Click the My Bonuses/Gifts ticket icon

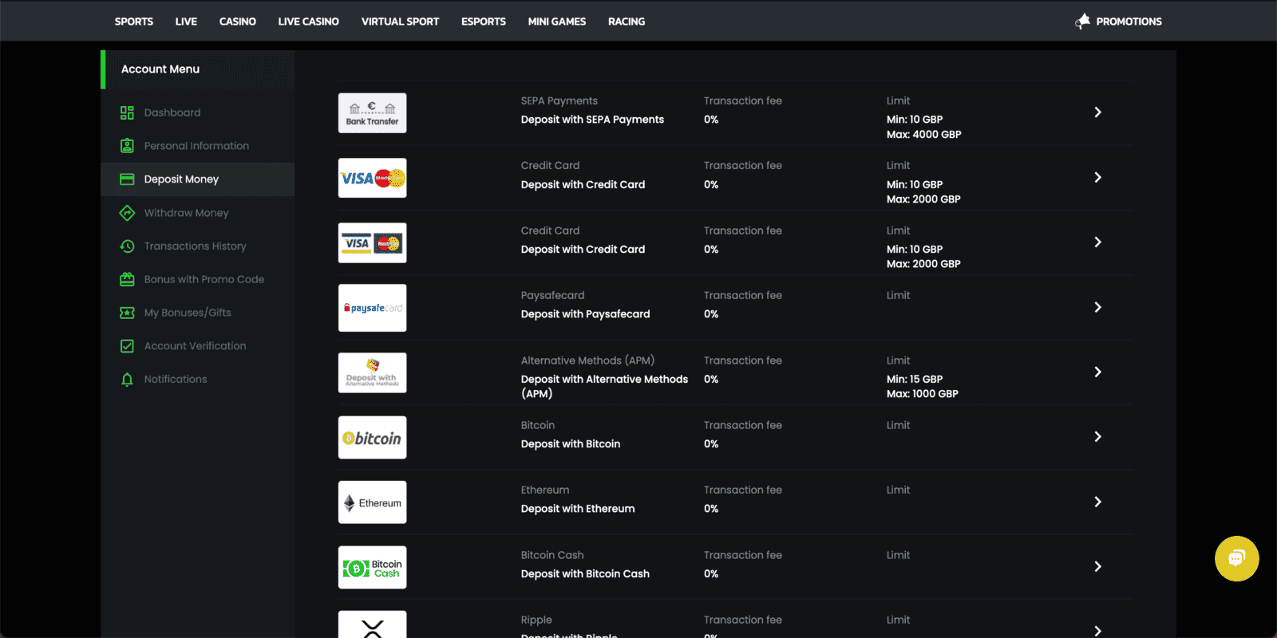point(127,313)
